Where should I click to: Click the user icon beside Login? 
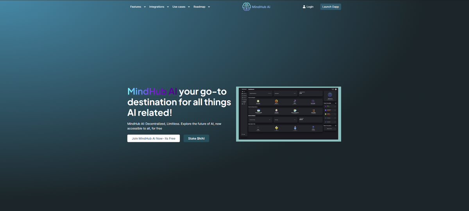(304, 7)
